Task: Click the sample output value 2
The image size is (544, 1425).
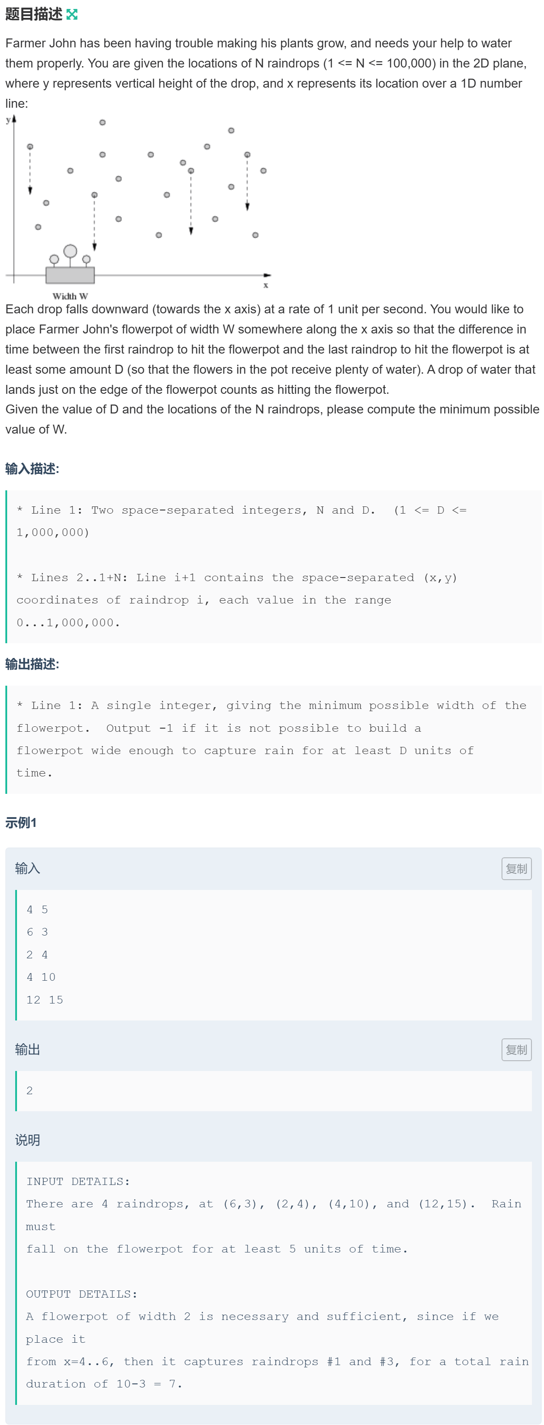Action: [30, 1090]
